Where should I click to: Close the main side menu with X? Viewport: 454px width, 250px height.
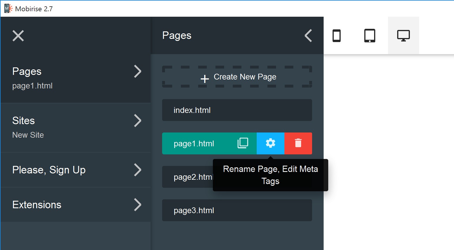(18, 36)
